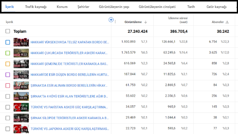Open the Konum tab
238x134 pixels.
click(x=62, y=7)
